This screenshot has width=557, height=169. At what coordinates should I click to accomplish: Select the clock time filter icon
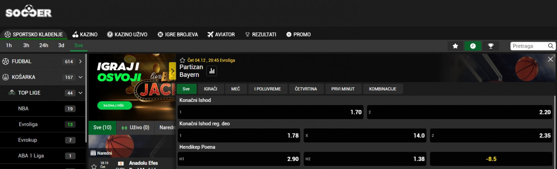473,46
